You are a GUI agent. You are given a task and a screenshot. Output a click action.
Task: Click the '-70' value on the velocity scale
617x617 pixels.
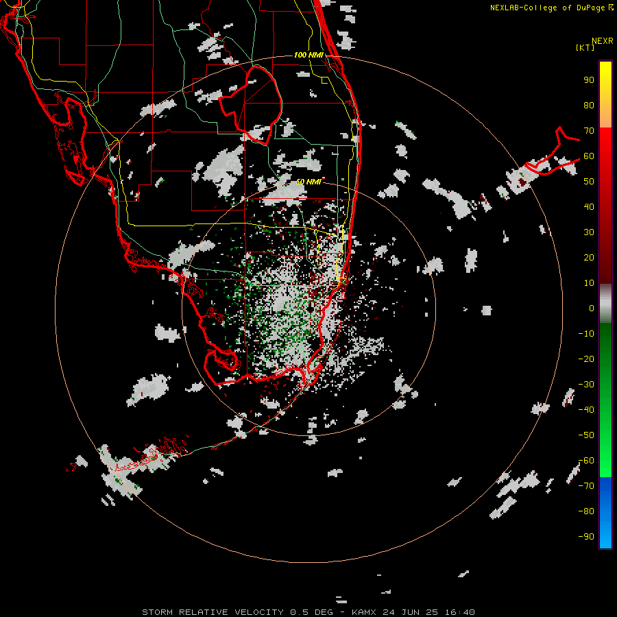[x=586, y=486]
